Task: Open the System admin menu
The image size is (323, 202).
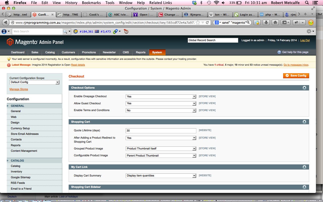Action: click(157, 52)
